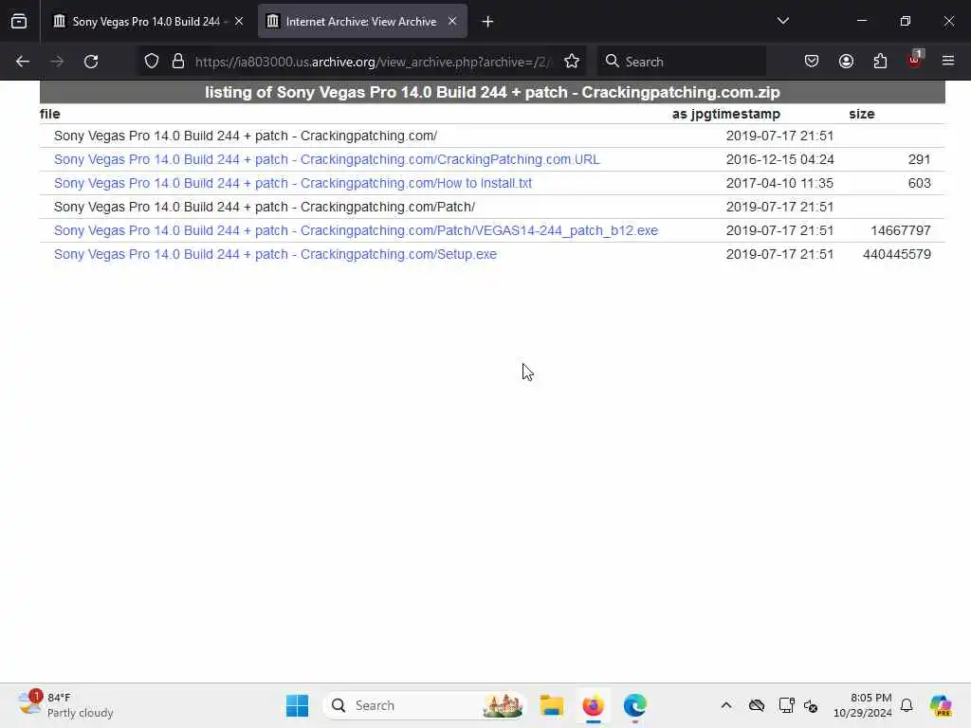
Task: Click the Firefox Search box
Action: click(681, 62)
